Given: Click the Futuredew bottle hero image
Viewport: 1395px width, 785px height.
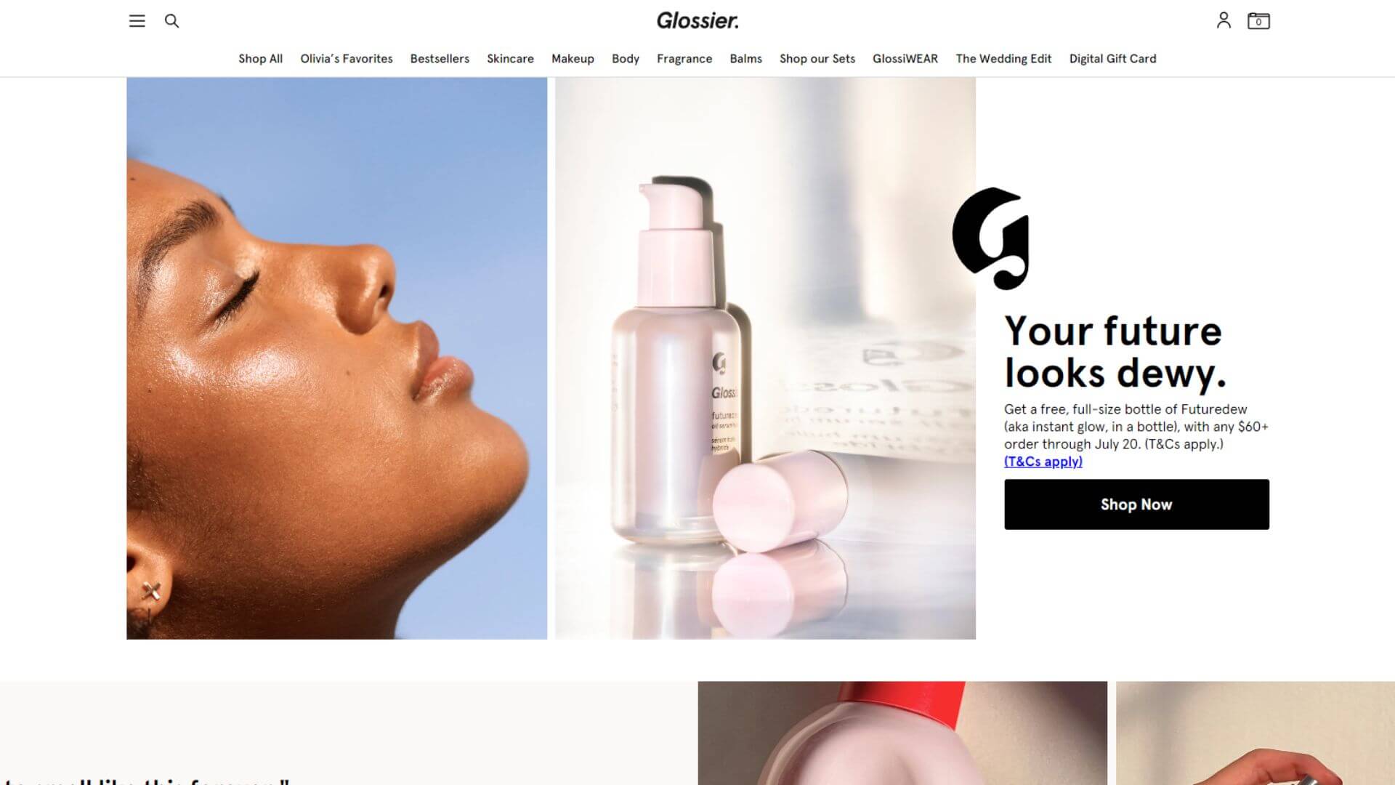Looking at the screenshot, I should coord(765,358).
